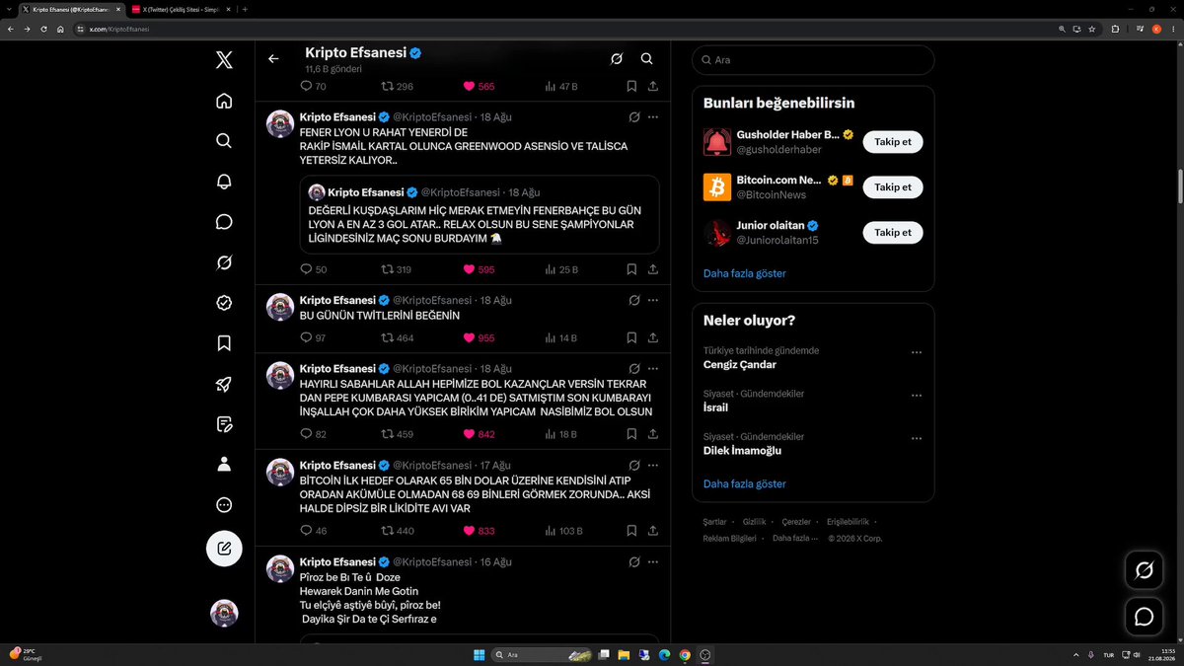Toggle like on the 'HAYIRLI SABAHLAR' tweet

click(470, 434)
